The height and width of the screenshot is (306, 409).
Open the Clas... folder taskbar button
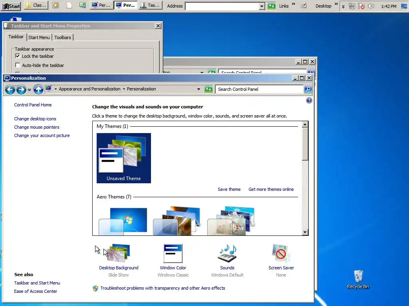tap(36, 5)
